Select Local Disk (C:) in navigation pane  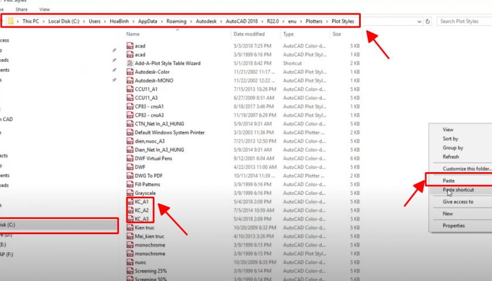59,225
